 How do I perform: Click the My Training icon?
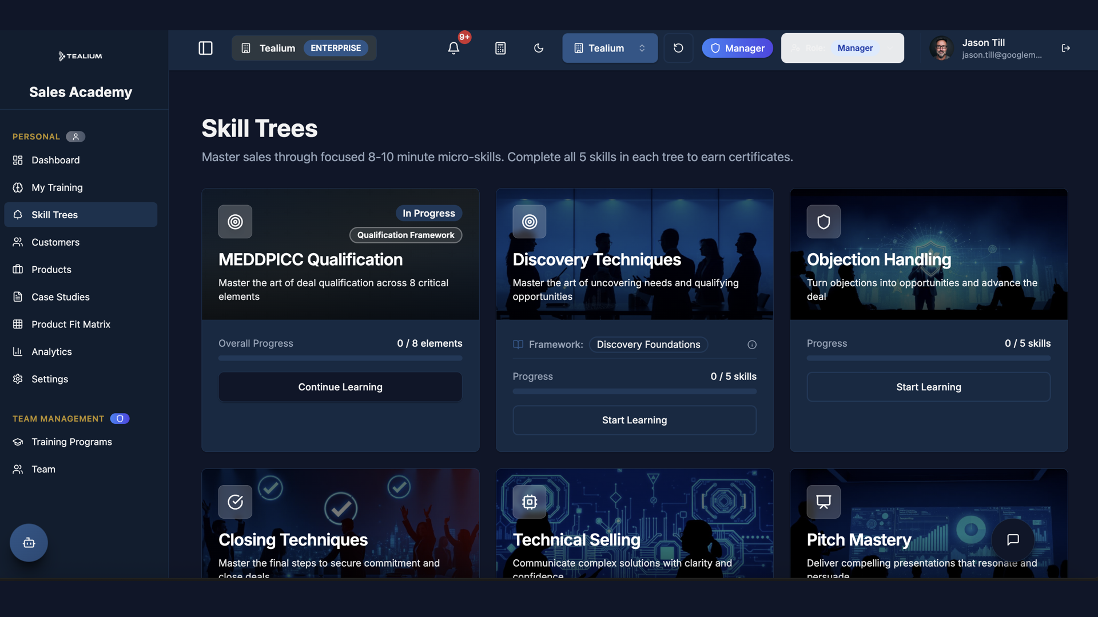click(x=18, y=187)
